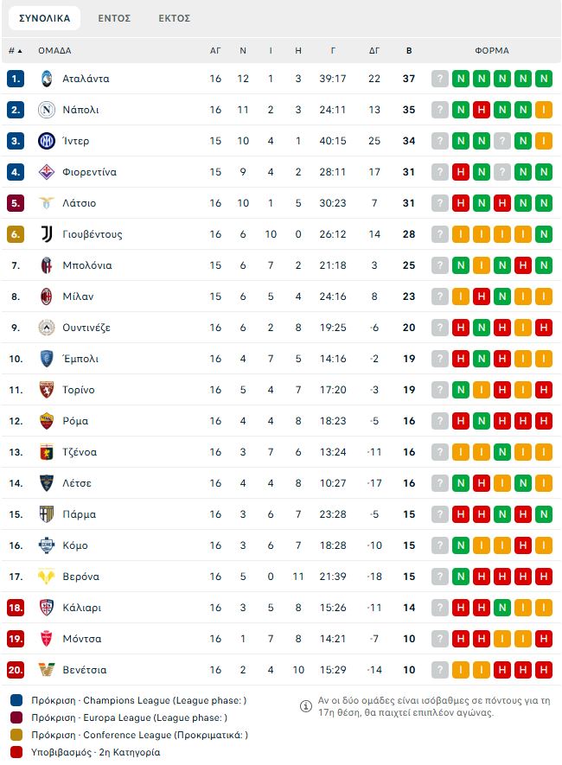The image size is (562, 765).
Task: Click the Roma club crest icon
Action: 47,421
